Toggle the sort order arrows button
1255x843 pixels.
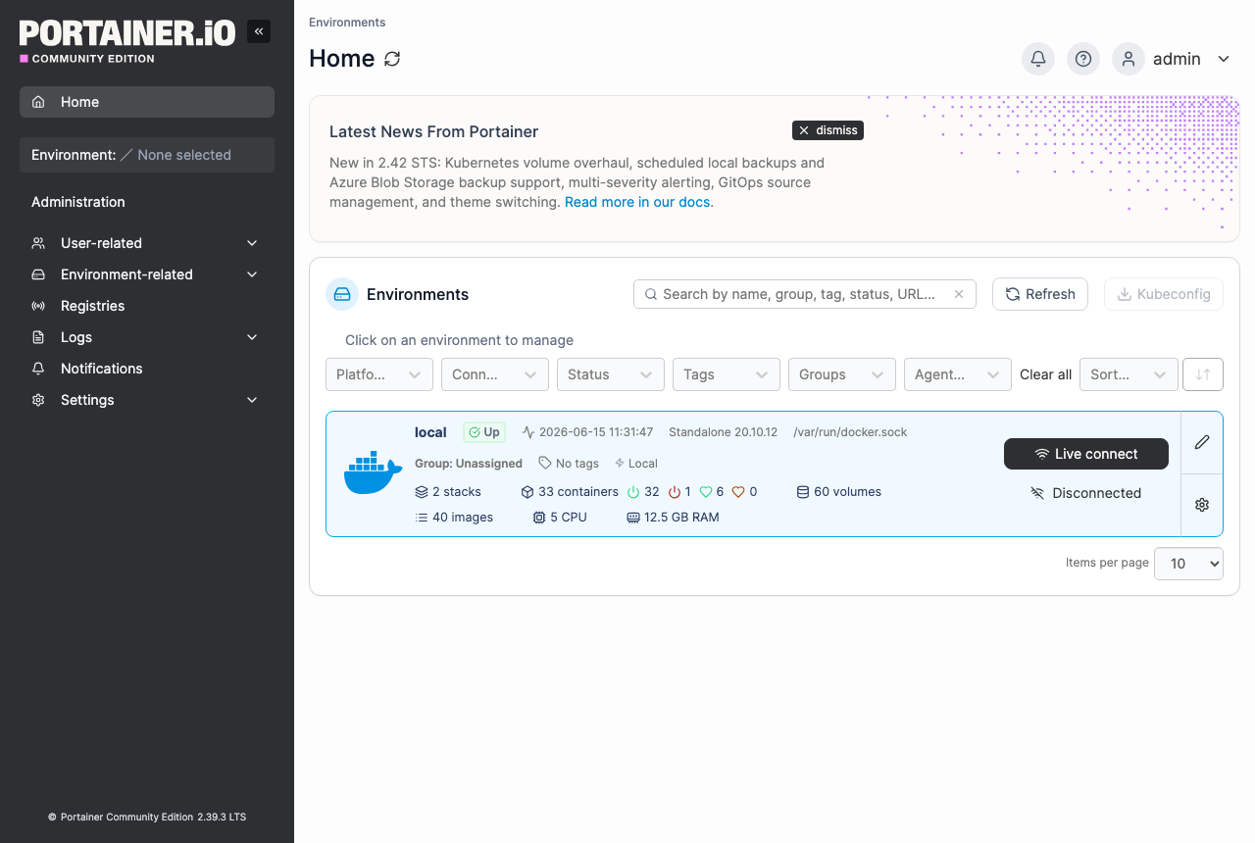1203,374
